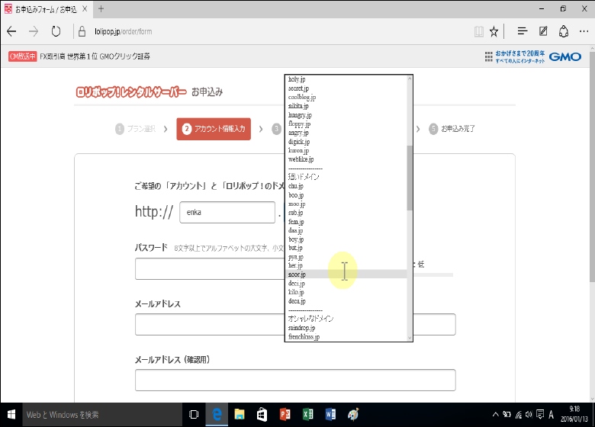This screenshot has width=595, height=427.
Task: Click the メールアドレス (確認用) input field
Action: [295, 380]
